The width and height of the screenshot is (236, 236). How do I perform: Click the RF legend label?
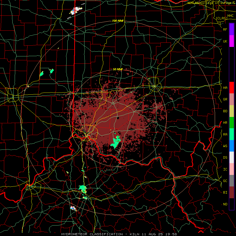pyautogui.click(x=225, y=29)
